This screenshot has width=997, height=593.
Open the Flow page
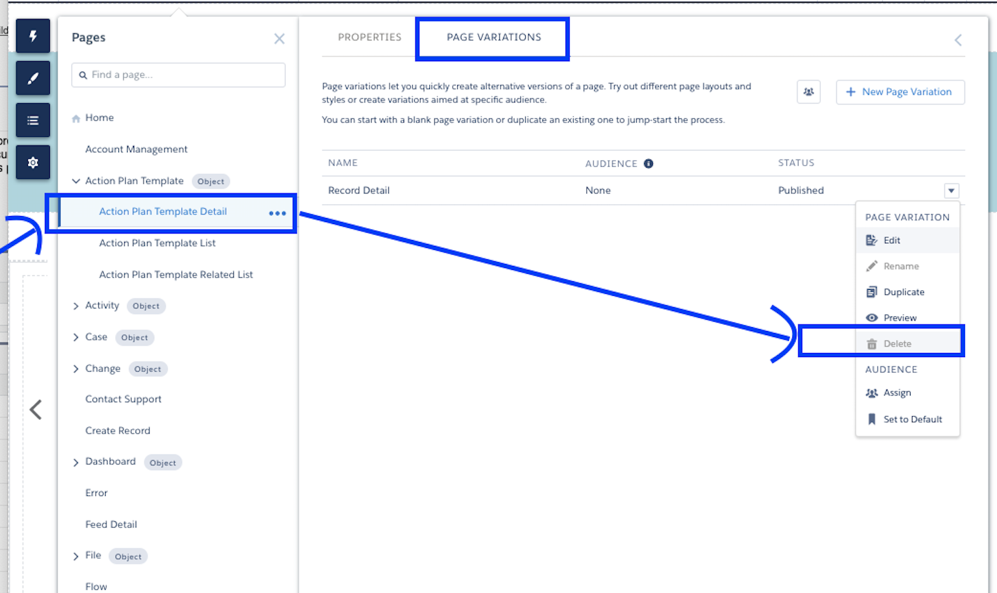click(96, 586)
